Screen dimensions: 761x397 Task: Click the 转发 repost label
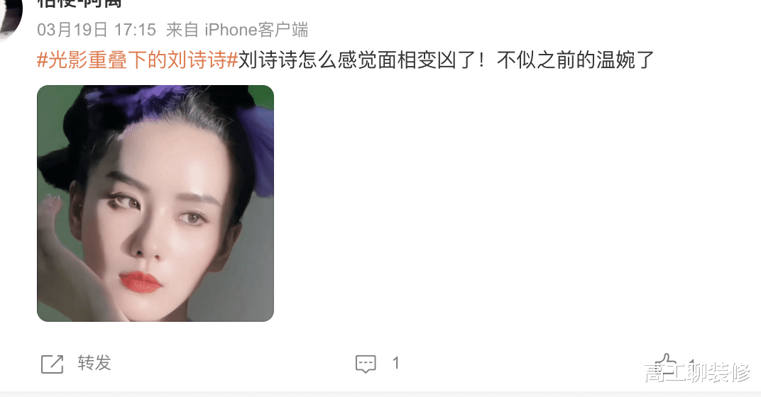(x=94, y=363)
